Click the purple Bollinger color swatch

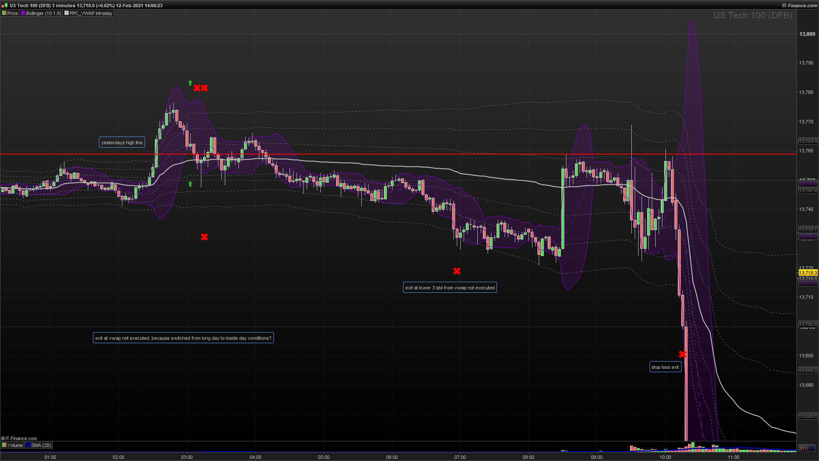[x=23, y=13]
